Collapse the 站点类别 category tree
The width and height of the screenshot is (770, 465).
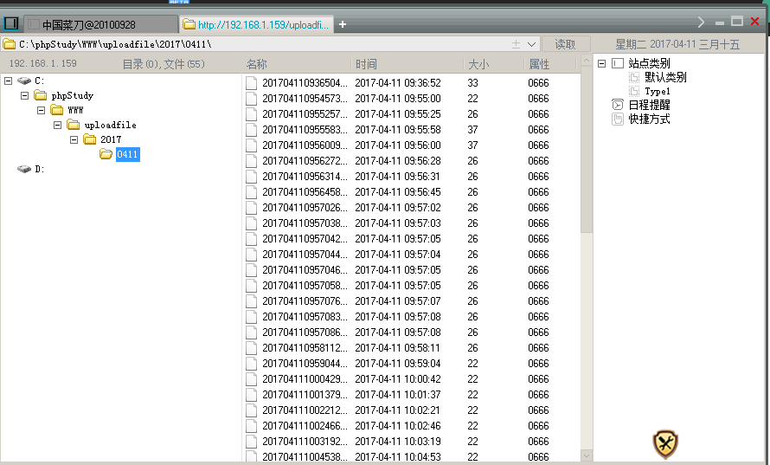coord(601,63)
